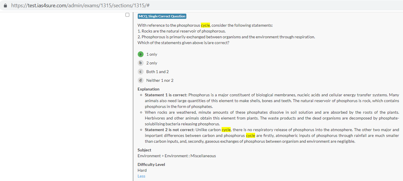Viewport: 403px width, 181px height.
Task: Click the MCQ Single Correct Question badge
Action: coord(162,16)
